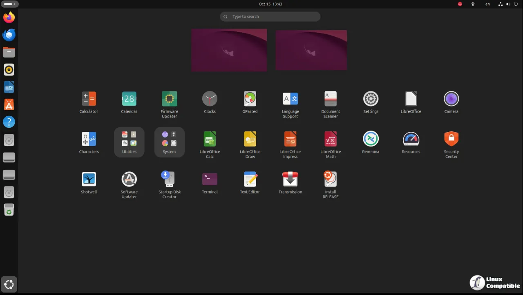This screenshot has height=295, width=523.
Task: Open the Camera app
Action: pos(451,99)
